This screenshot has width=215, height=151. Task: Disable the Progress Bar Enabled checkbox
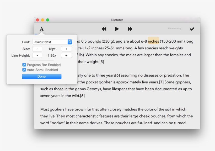coord(24,65)
